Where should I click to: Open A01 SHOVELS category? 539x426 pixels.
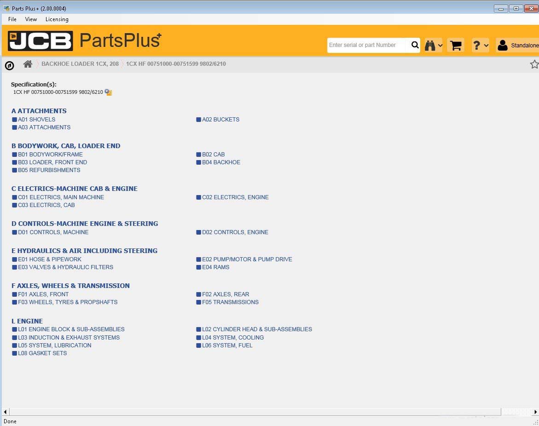pyautogui.click(x=36, y=120)
